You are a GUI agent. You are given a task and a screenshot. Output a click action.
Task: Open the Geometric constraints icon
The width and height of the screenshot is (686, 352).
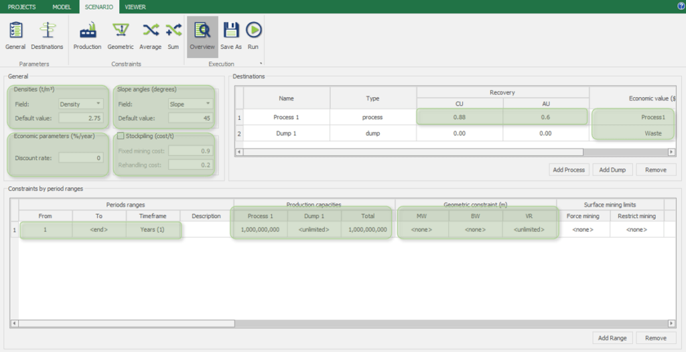click(121, 35)
